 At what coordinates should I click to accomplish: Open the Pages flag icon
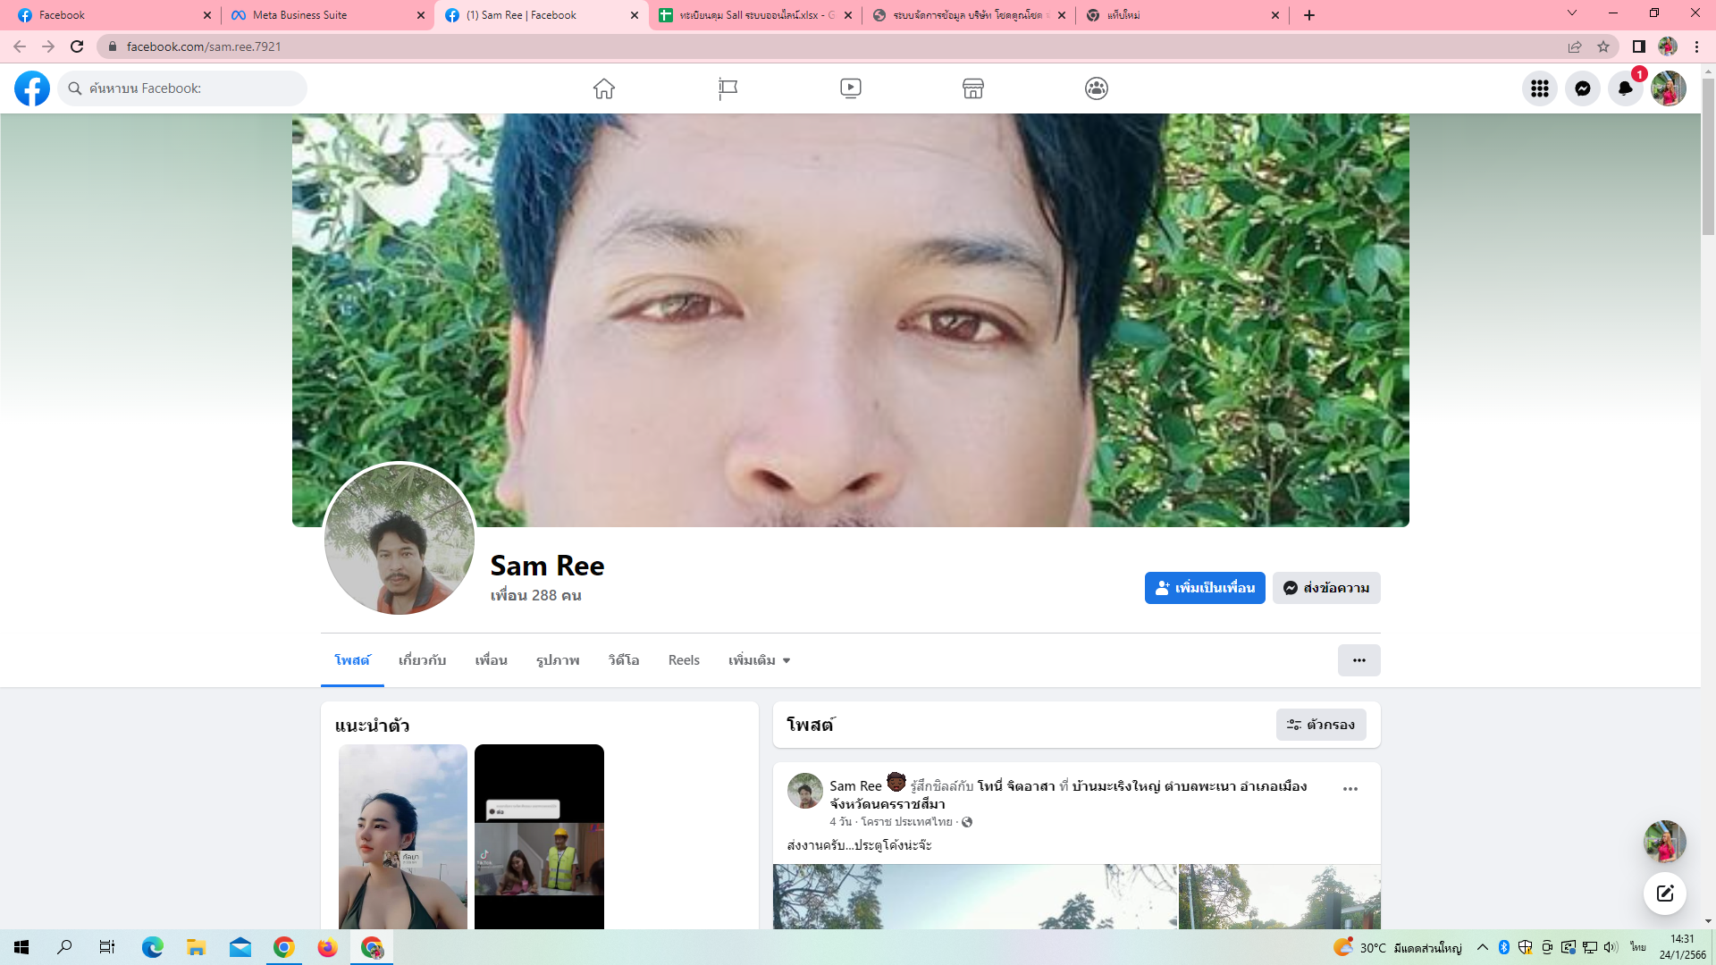[728, 88]
